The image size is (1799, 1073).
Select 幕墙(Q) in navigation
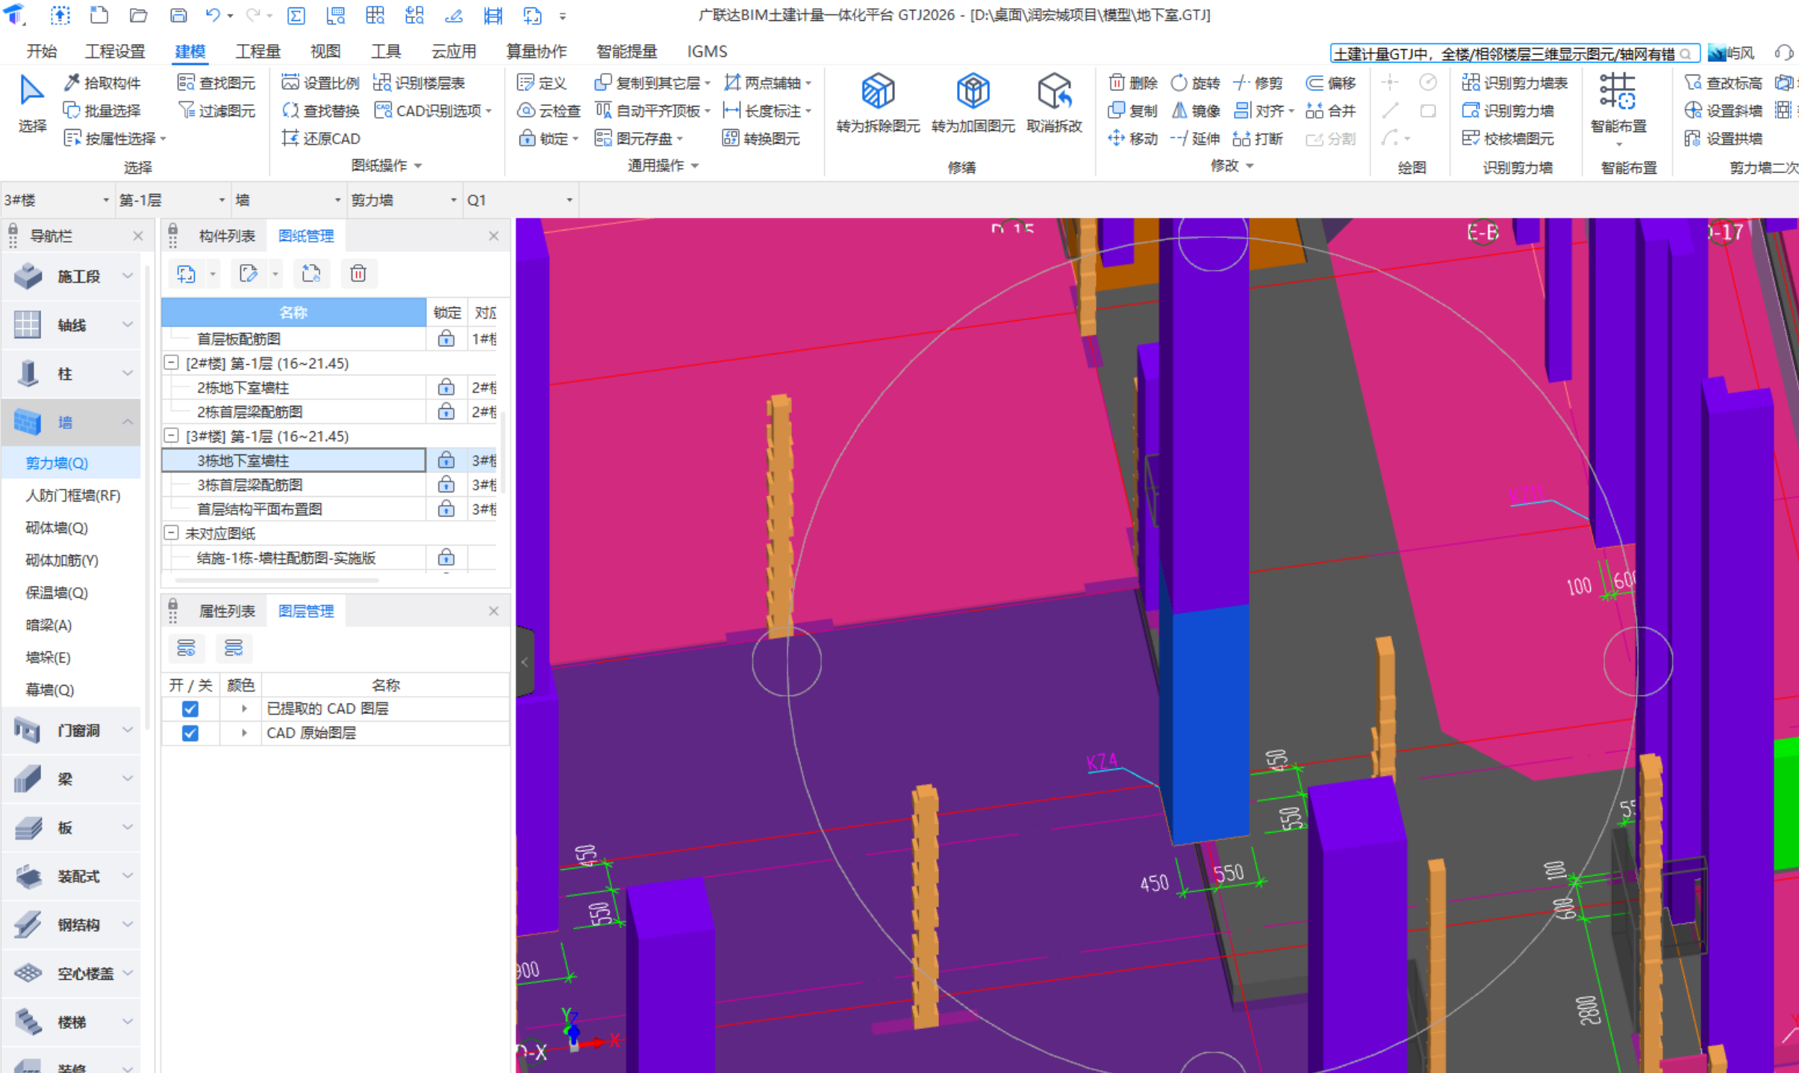coord(50,690)
